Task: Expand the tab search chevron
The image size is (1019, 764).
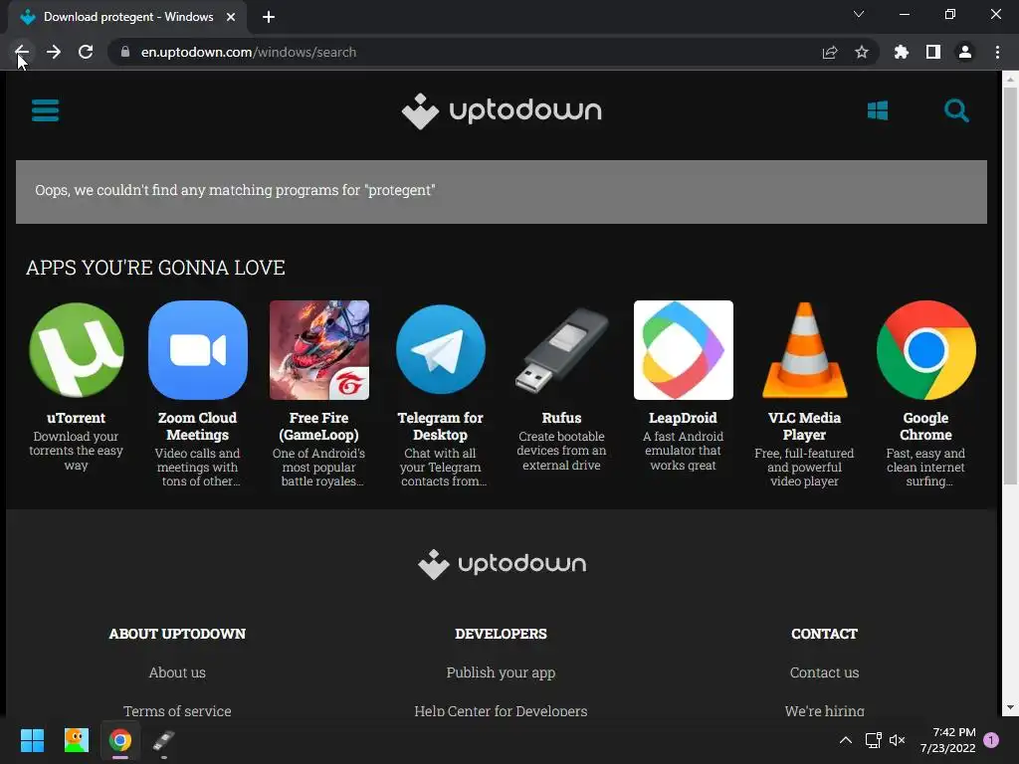Action: point(859,14)
